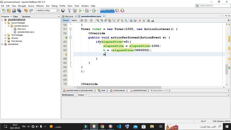Click the Shift Line Left editor icon
This screenshot has height=130, width=231.
(131, 21)
